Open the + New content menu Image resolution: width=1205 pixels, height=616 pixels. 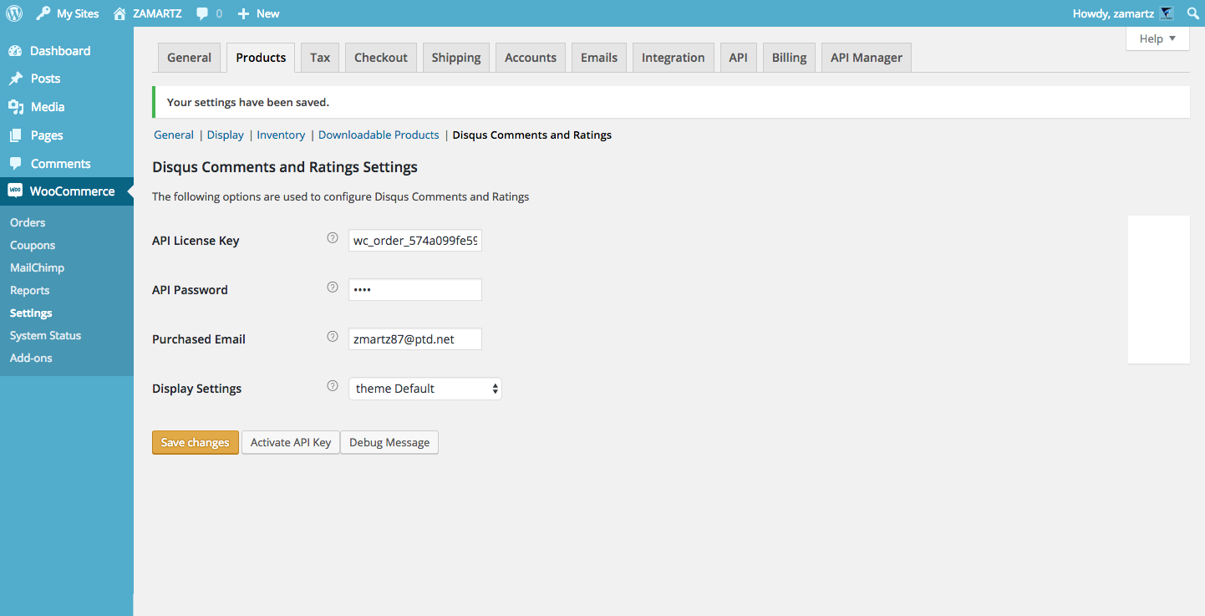tap(259, 13)
